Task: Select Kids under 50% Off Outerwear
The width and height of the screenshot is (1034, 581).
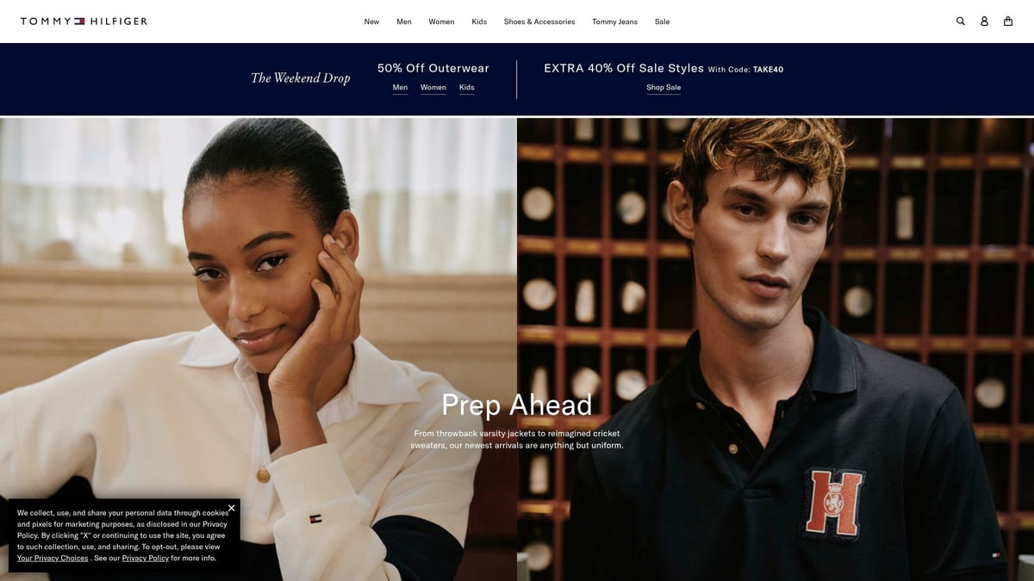Action: (x=467, y=88)
